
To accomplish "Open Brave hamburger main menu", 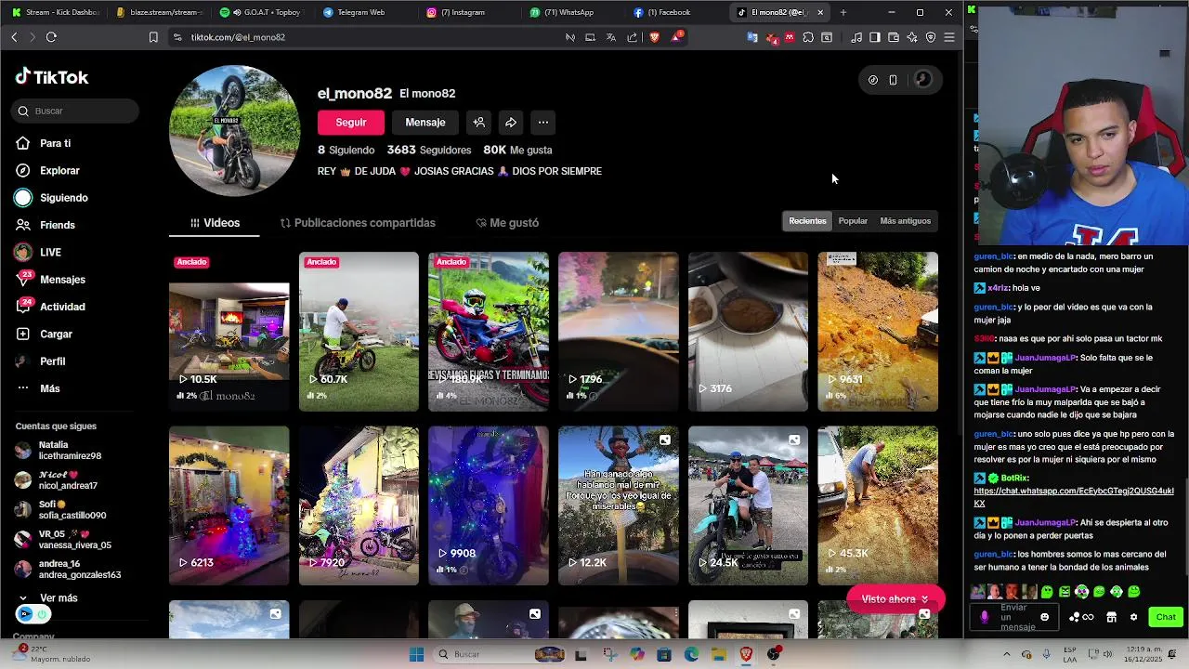I will coord(949,37).
